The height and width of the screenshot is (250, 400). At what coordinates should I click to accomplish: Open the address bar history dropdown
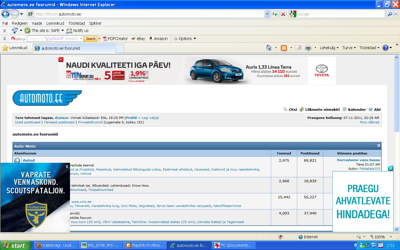pos(267,14)
